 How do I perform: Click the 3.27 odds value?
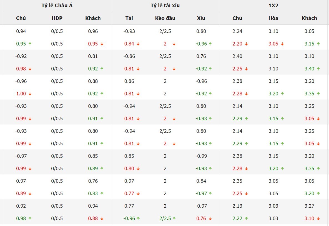[x=309, y=206]
